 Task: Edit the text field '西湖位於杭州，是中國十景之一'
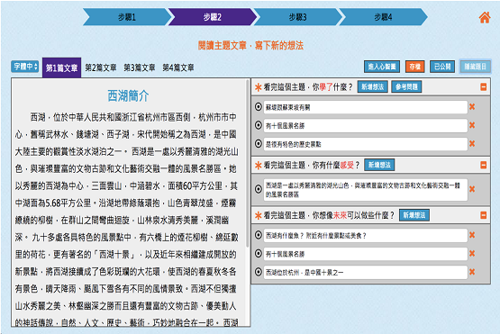tap(366, 273)
